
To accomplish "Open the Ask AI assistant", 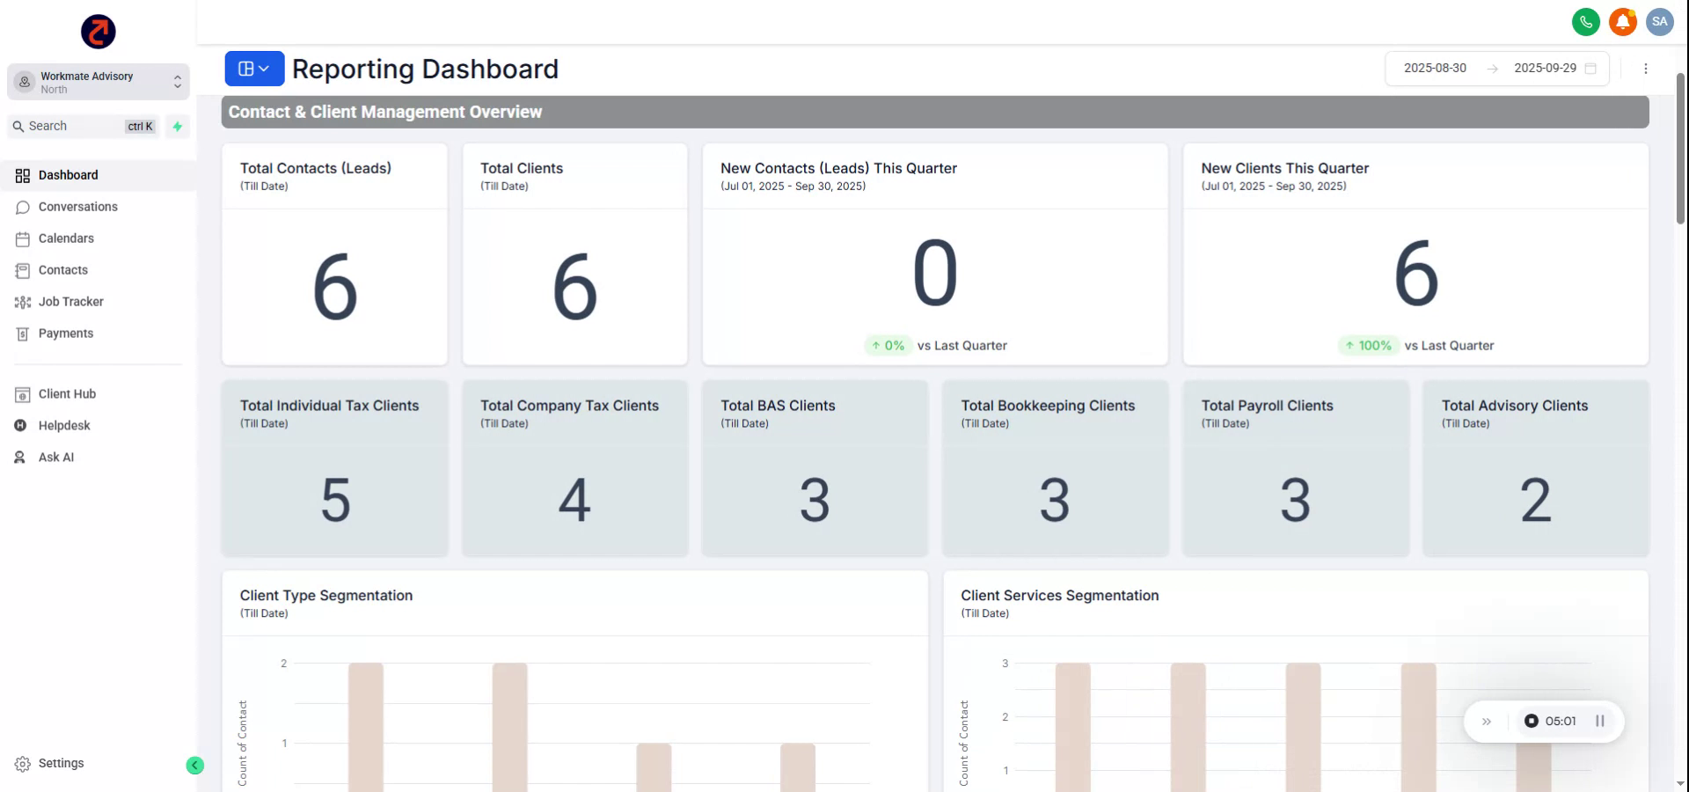I will [x=55, y=458].
